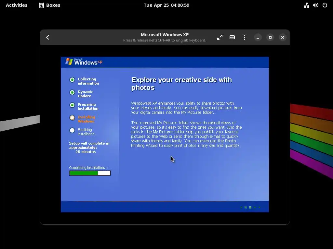The height and width of the screenshot is (249, 333).
Task: Select the Installing Windows step indicator
Action: [72, 118]
